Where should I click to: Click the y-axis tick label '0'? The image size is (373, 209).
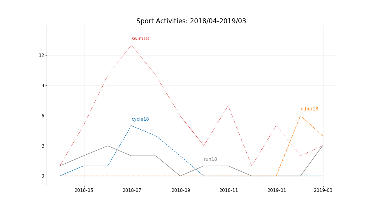(x=43, y=176)
